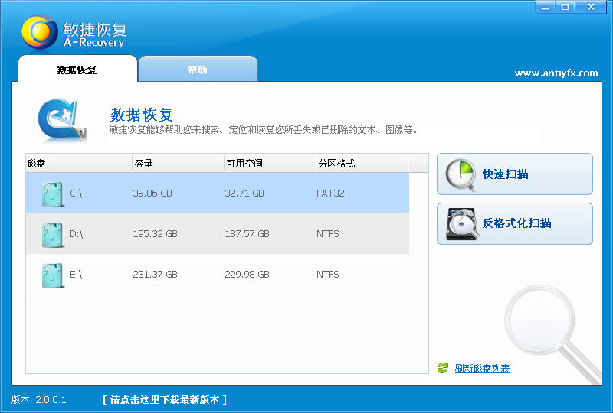Sort by 容量 column header
Viewport: 613px width, 413px height.
click(177, 164)
